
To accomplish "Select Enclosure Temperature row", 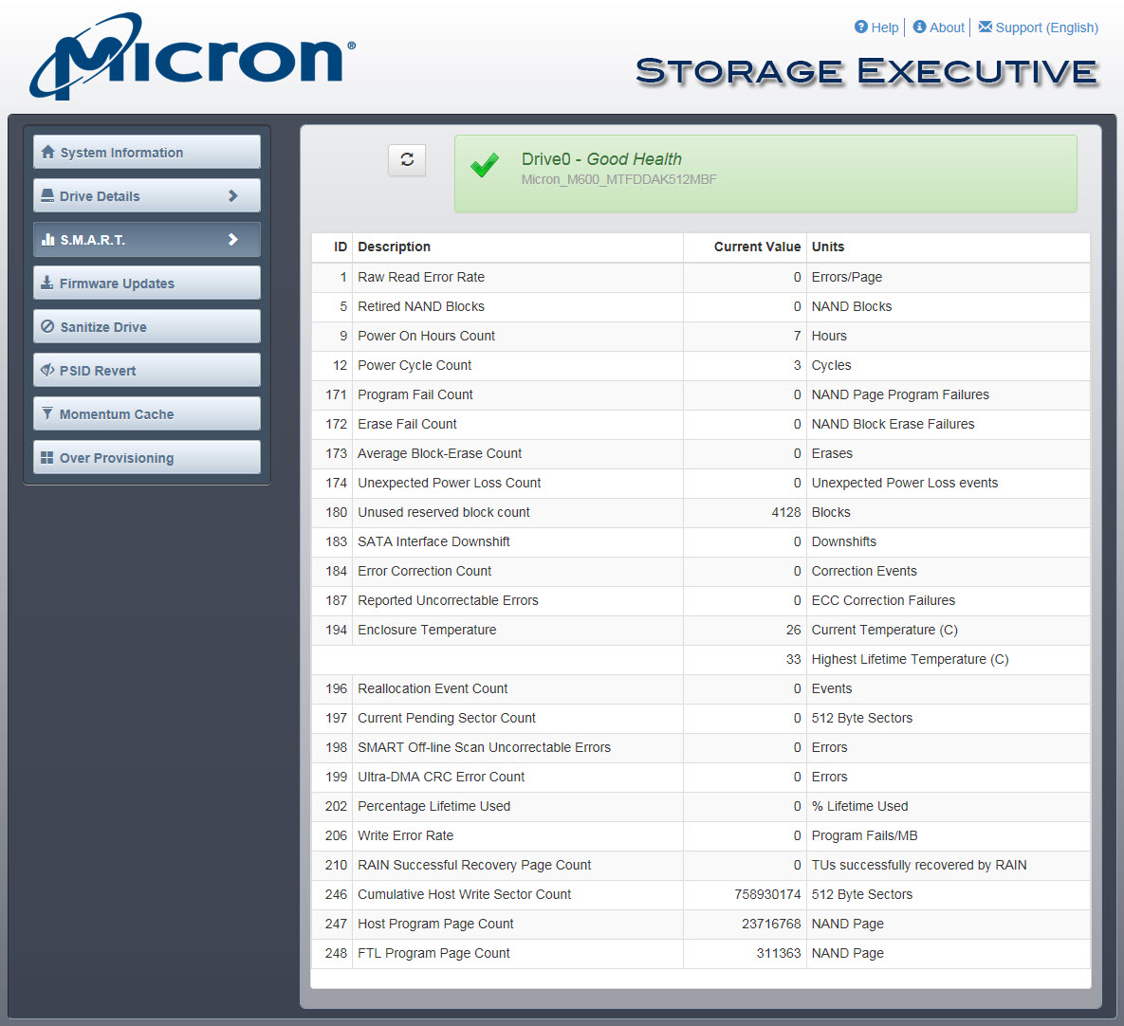I will 701,630.
